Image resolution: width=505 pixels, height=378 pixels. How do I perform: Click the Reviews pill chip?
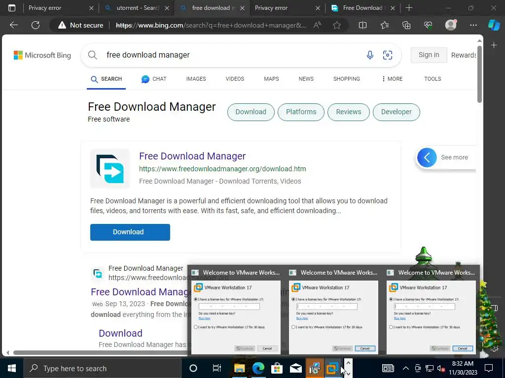[349, 112]
